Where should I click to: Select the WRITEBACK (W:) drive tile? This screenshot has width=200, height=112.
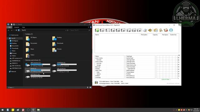pos(38,76)
